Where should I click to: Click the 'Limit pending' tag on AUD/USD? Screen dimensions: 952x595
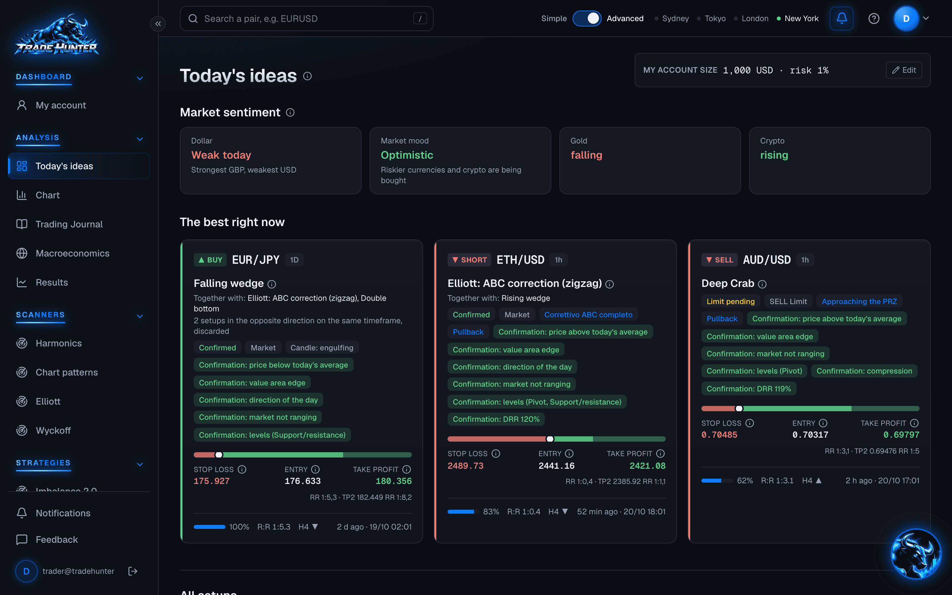(x=731, y=301)
